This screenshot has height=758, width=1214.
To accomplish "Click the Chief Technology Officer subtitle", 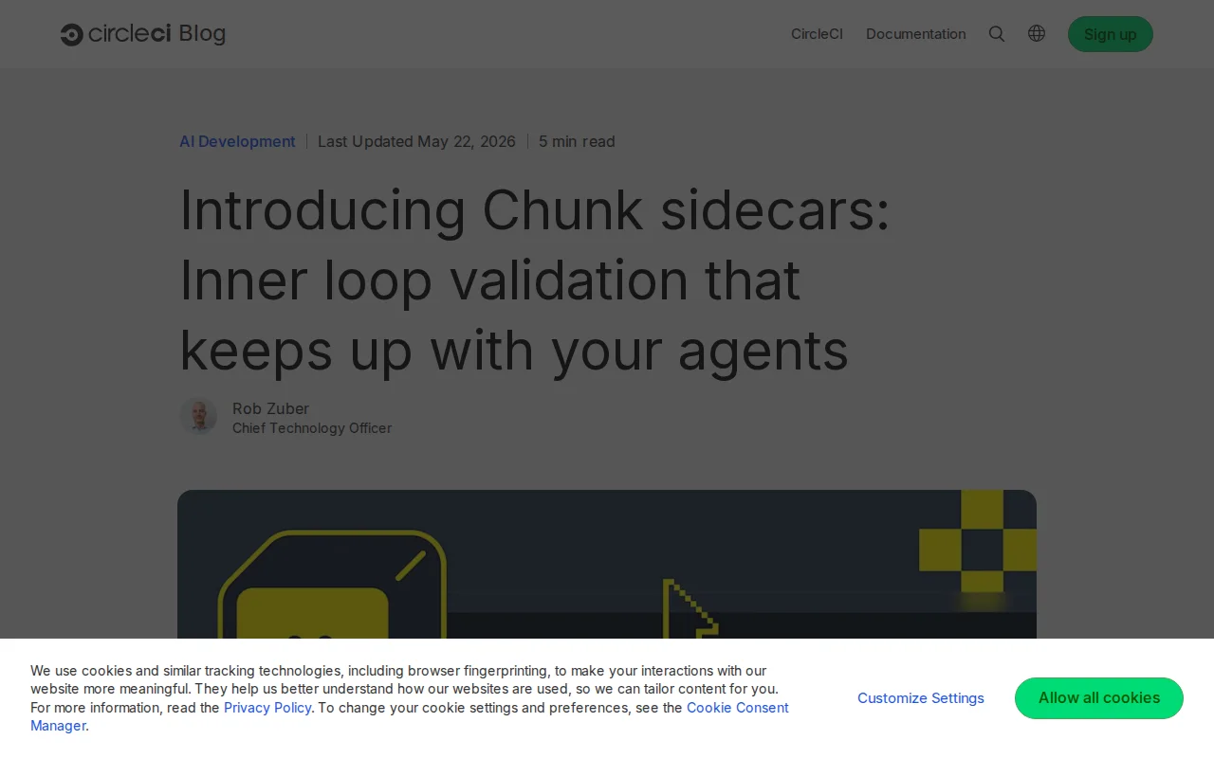I will pos(312,428).
